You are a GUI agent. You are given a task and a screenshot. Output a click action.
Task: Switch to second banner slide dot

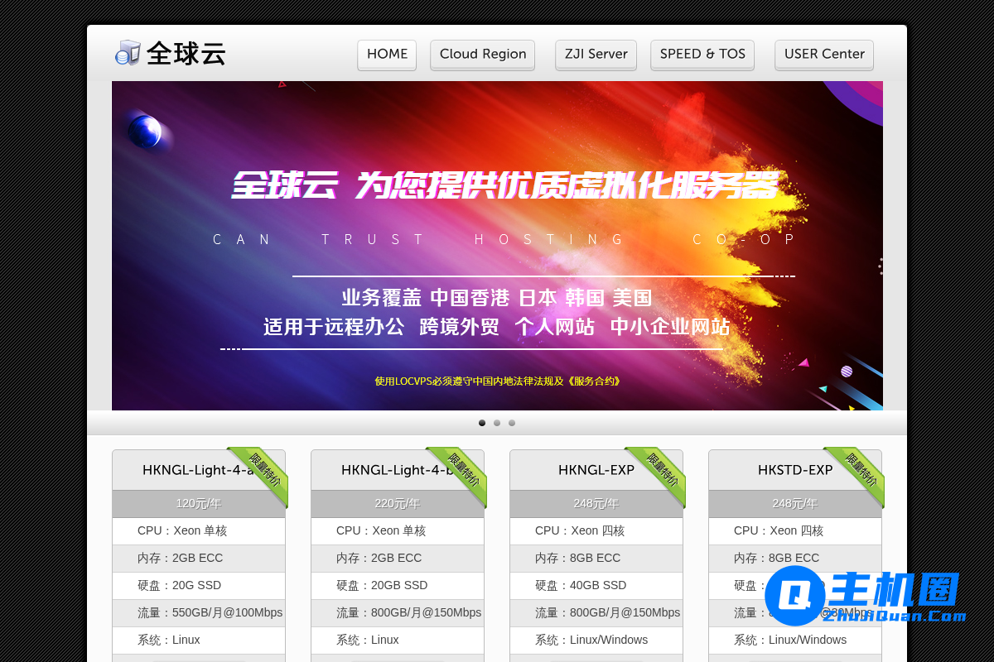497,423
